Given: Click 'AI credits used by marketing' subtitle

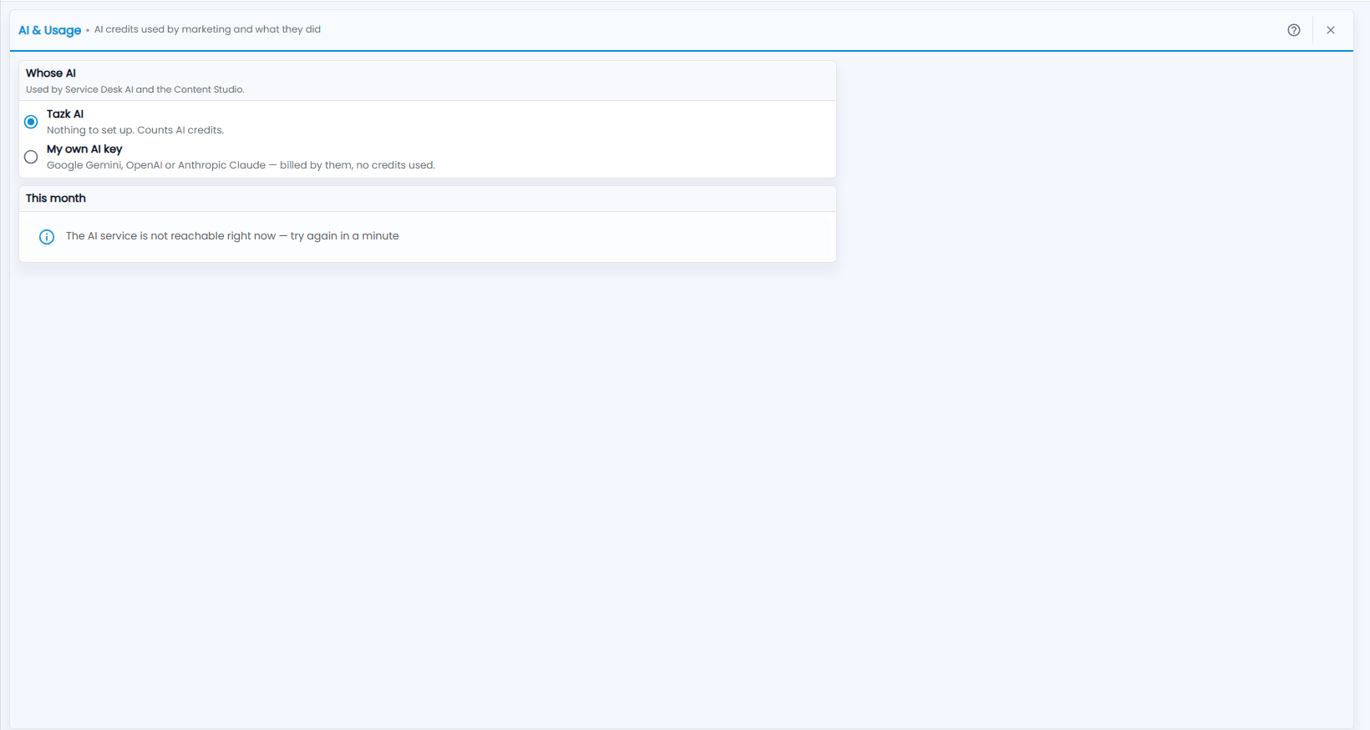Looking at the screenshot, I should pos(207,29).
